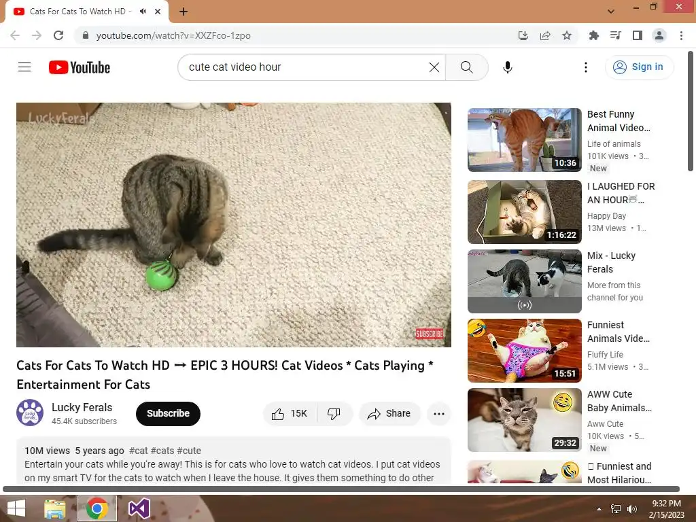The width and height of the screenshot is (696, 522).
Task: Open network icon in system tray
Action: click(x=616, y=509)
